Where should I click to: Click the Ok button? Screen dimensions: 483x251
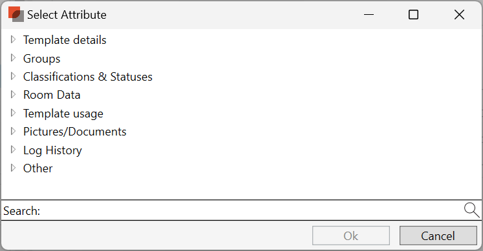[x=351, y=236]
